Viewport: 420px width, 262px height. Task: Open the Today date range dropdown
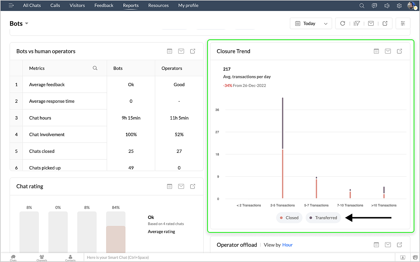(311, 24)
